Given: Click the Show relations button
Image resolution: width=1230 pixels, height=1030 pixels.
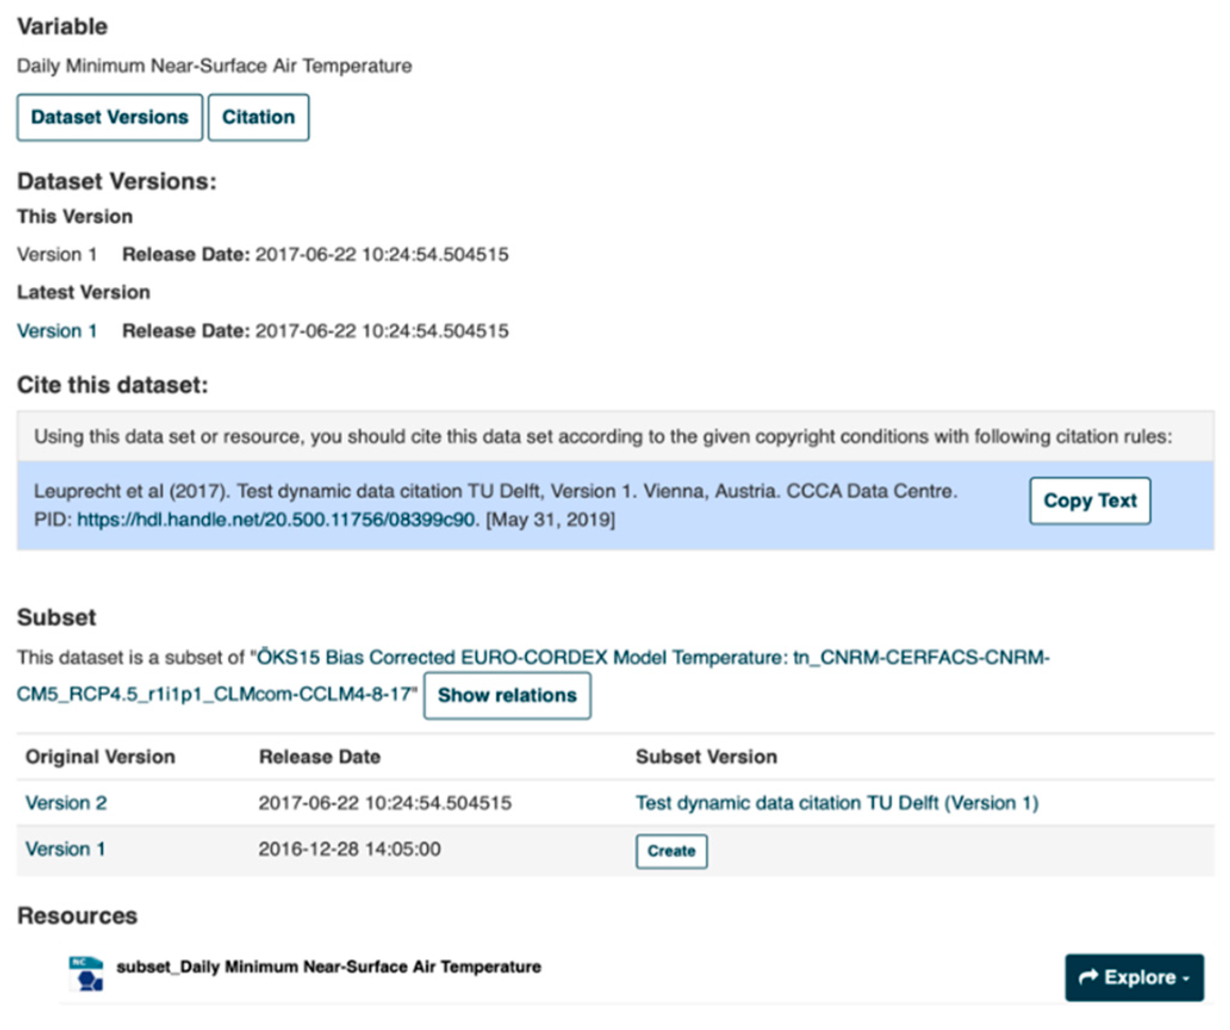Looking at the screenshot, I should point(507,695).
